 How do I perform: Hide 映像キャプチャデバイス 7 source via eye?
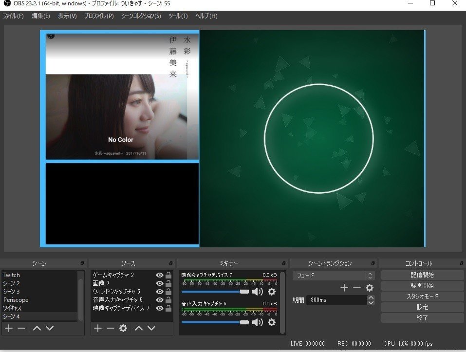[x=160, y=308]
